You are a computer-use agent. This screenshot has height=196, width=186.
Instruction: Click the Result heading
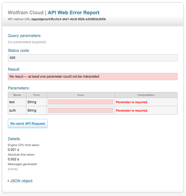(14, 69)
